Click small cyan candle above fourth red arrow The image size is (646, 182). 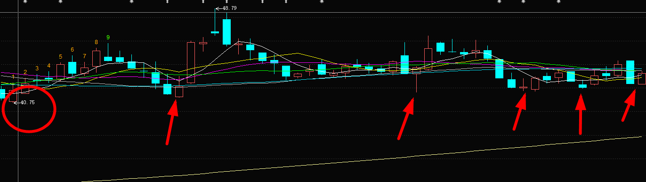tap(583, 86)
